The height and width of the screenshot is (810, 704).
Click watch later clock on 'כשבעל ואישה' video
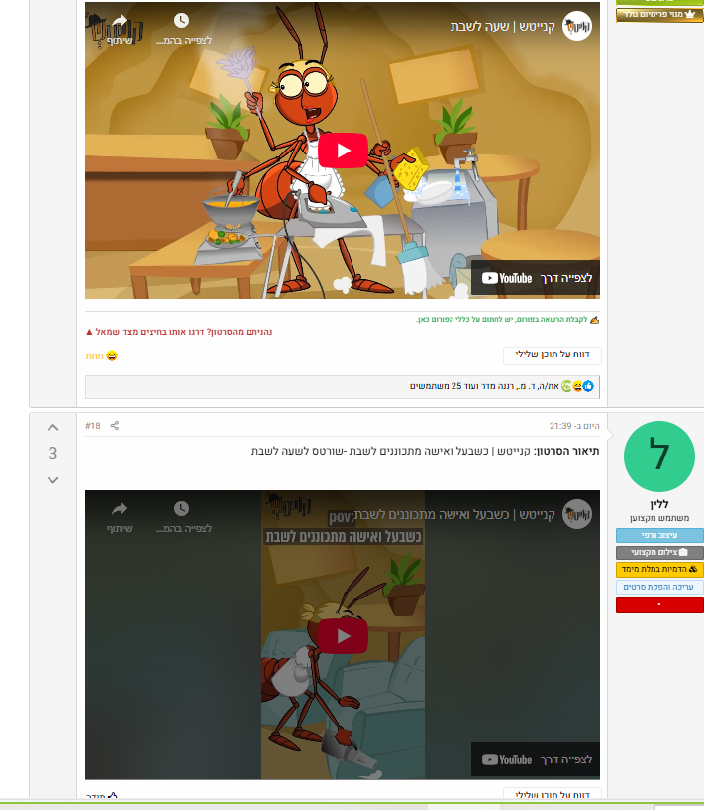(181, 509)
